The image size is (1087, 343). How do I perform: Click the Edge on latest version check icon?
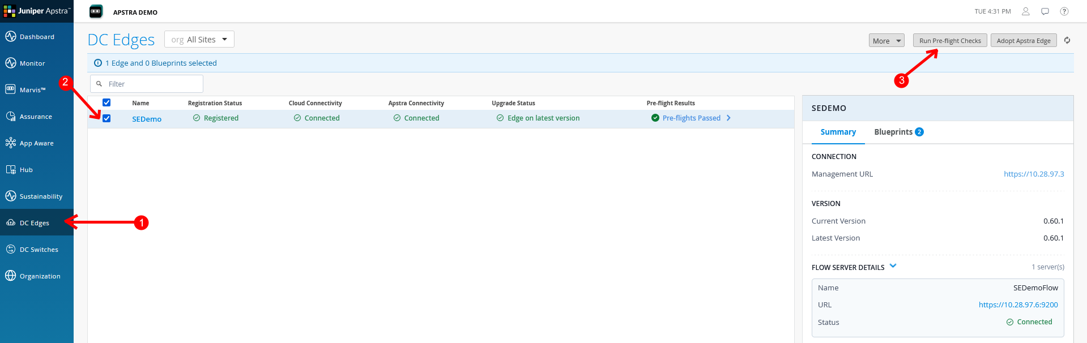click(x=500, y=118)
